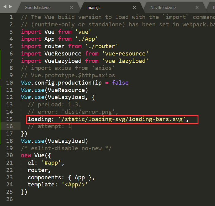
Task: Click 'vue' string on line 3
Action: 83,32
